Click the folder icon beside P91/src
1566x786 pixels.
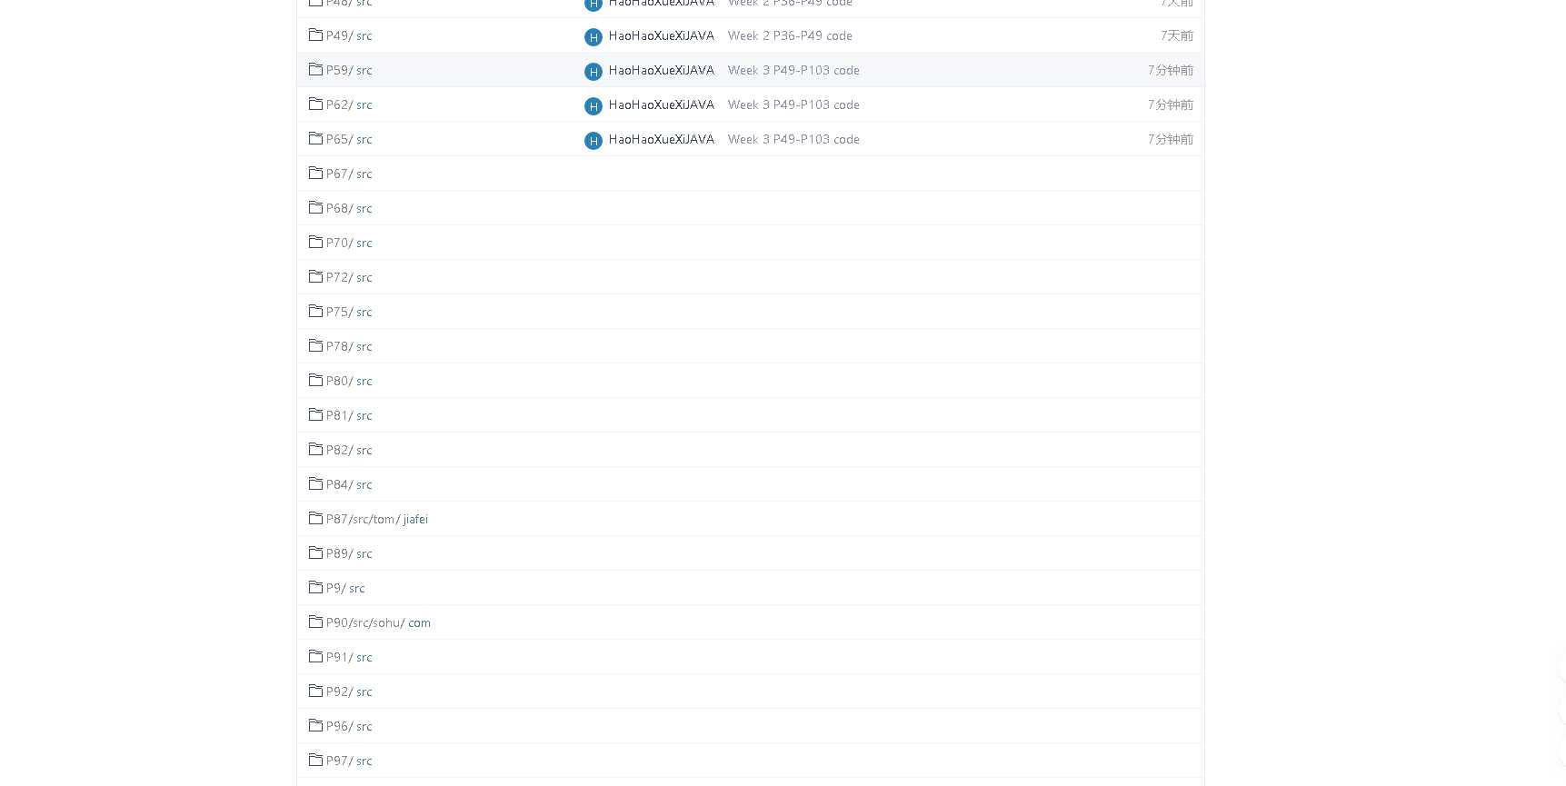tap(315, 656)
